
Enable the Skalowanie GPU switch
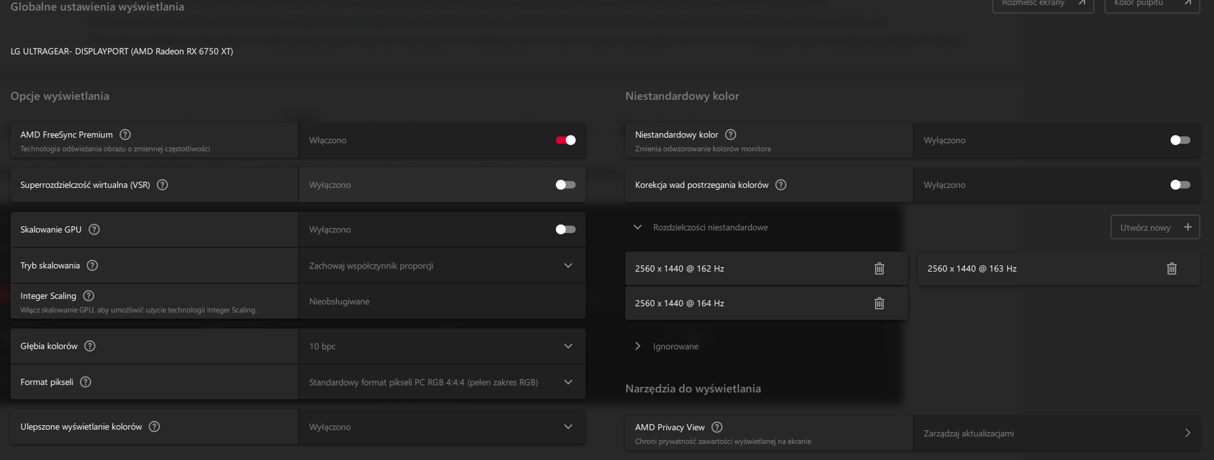click(565, 229)
